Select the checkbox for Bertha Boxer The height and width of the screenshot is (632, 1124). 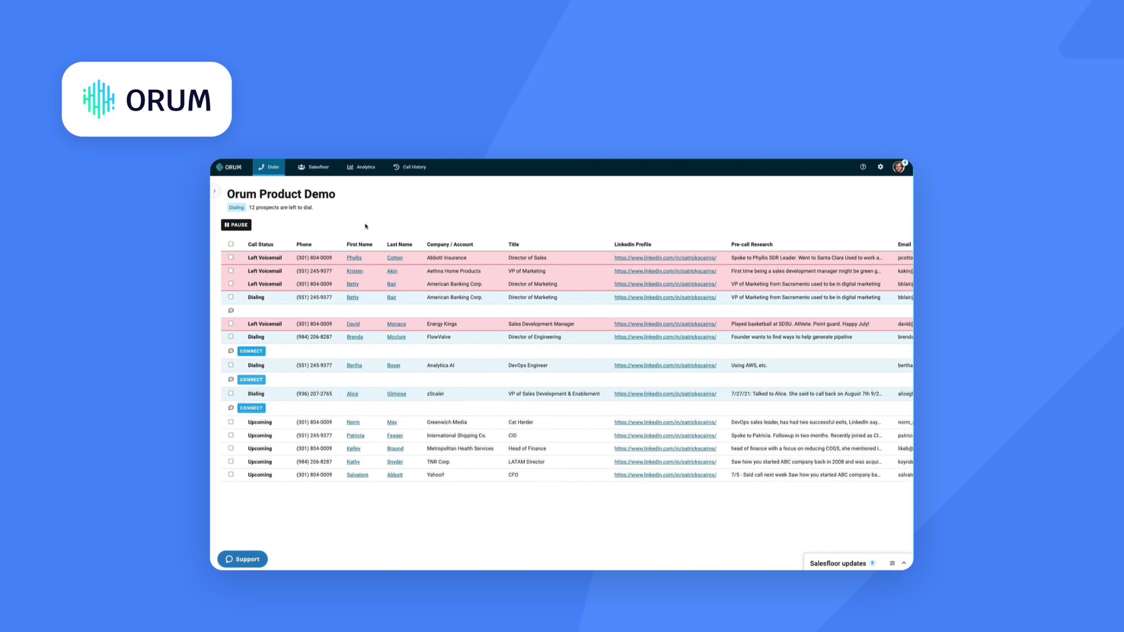231,365
